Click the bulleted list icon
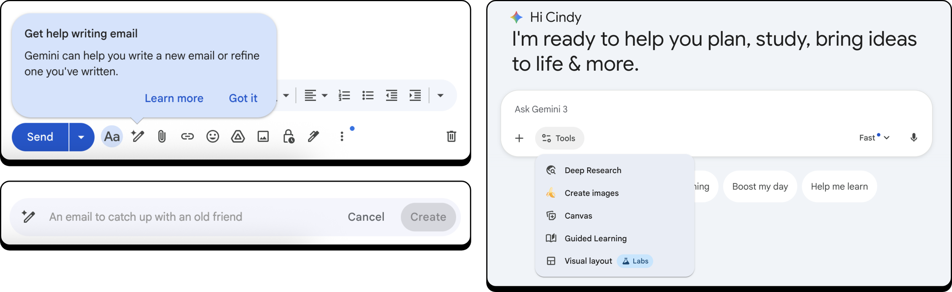This screenshot has width=952, height=292. pyautogui.click(x=368, y=96)
